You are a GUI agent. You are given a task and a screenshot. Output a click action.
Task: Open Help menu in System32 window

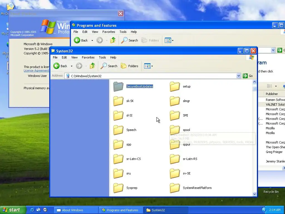tap(113, 57)
